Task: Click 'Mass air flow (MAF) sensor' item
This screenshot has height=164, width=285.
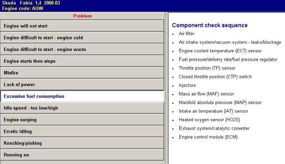Action: point(206,94)
